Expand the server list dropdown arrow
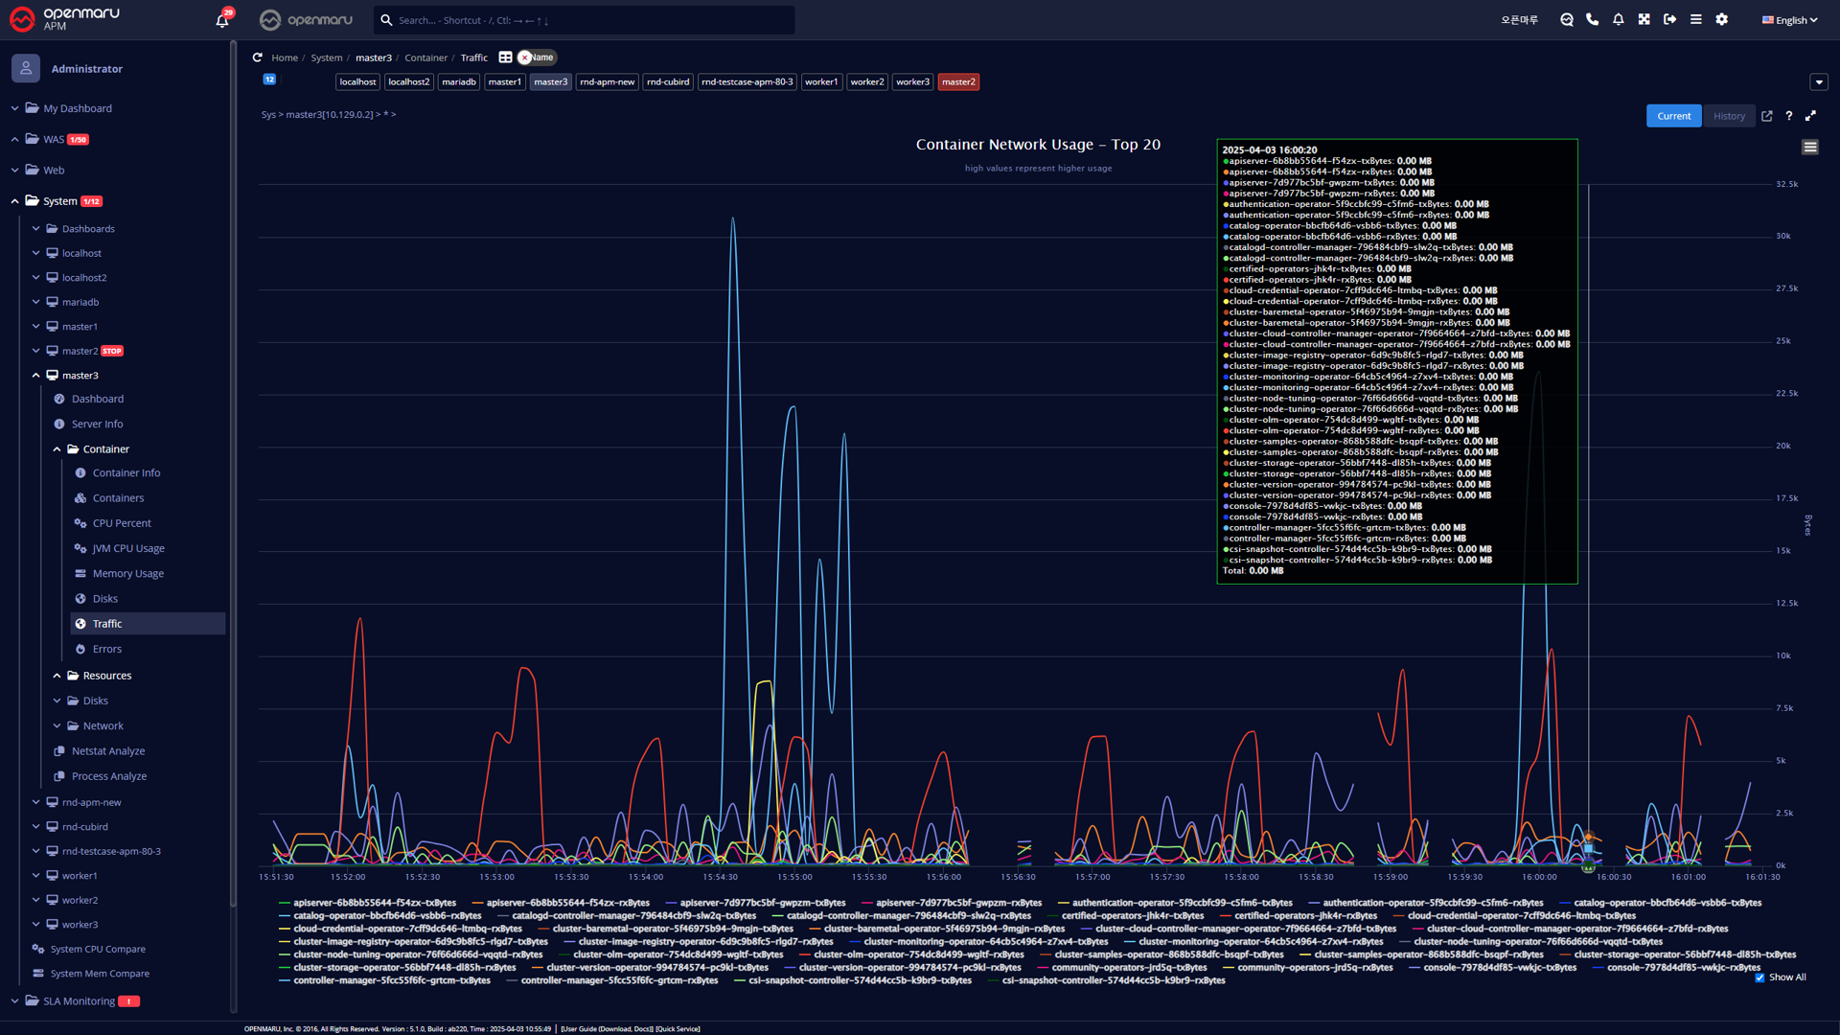This screenshot has width=1840, height=1035. pos(1819,82)
